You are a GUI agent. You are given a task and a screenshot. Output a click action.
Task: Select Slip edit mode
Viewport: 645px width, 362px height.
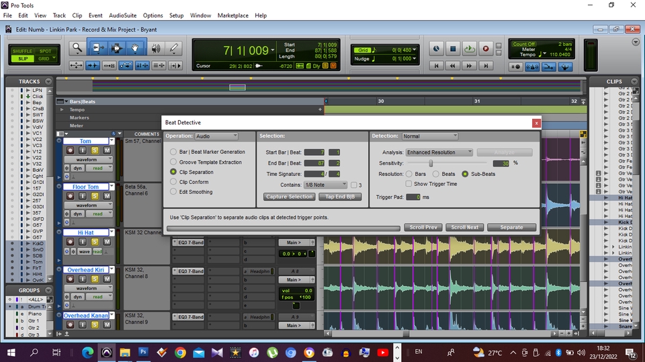coord(23,58)
